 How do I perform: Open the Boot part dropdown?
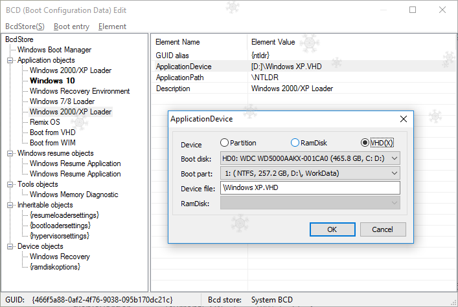tap(310, 173)
